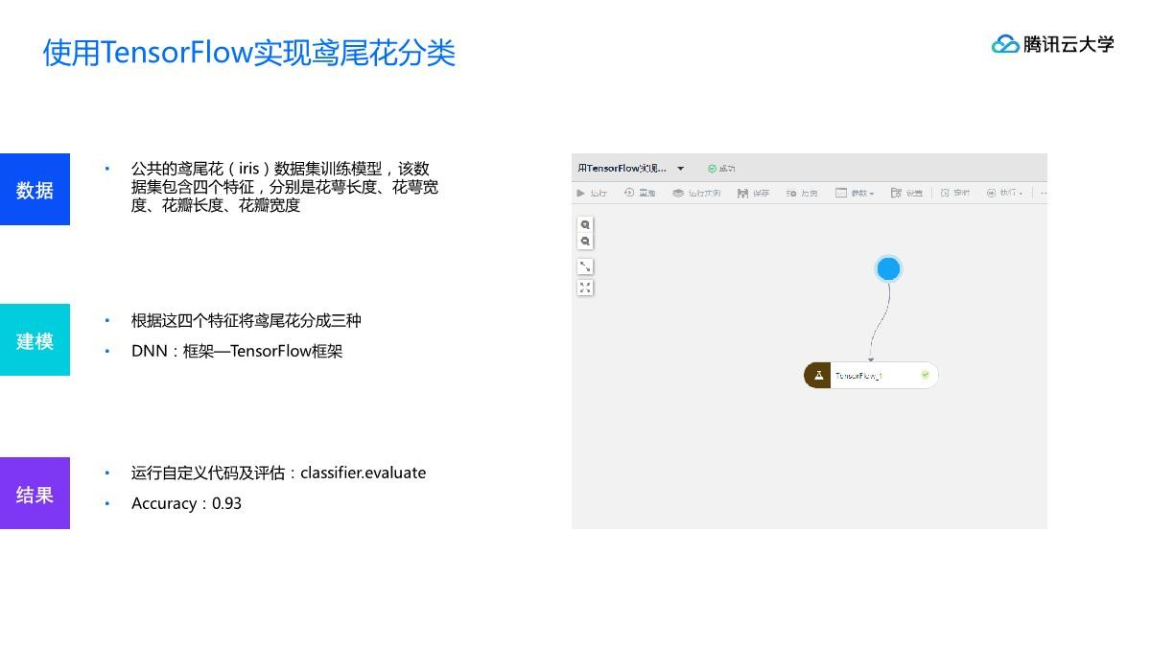Click the workflow title 用TensorFlow实现...
Image resolution: width=1151 pixels, height=647 pixels.
[622, 169]
